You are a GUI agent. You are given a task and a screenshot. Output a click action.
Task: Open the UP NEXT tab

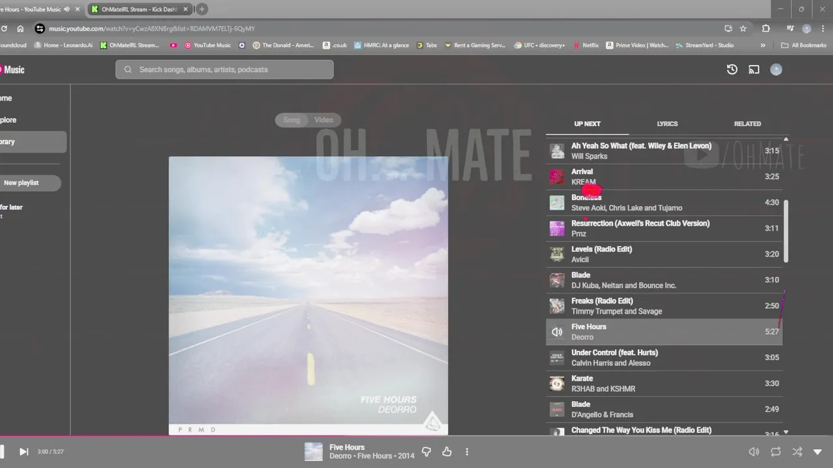(587, 123)
